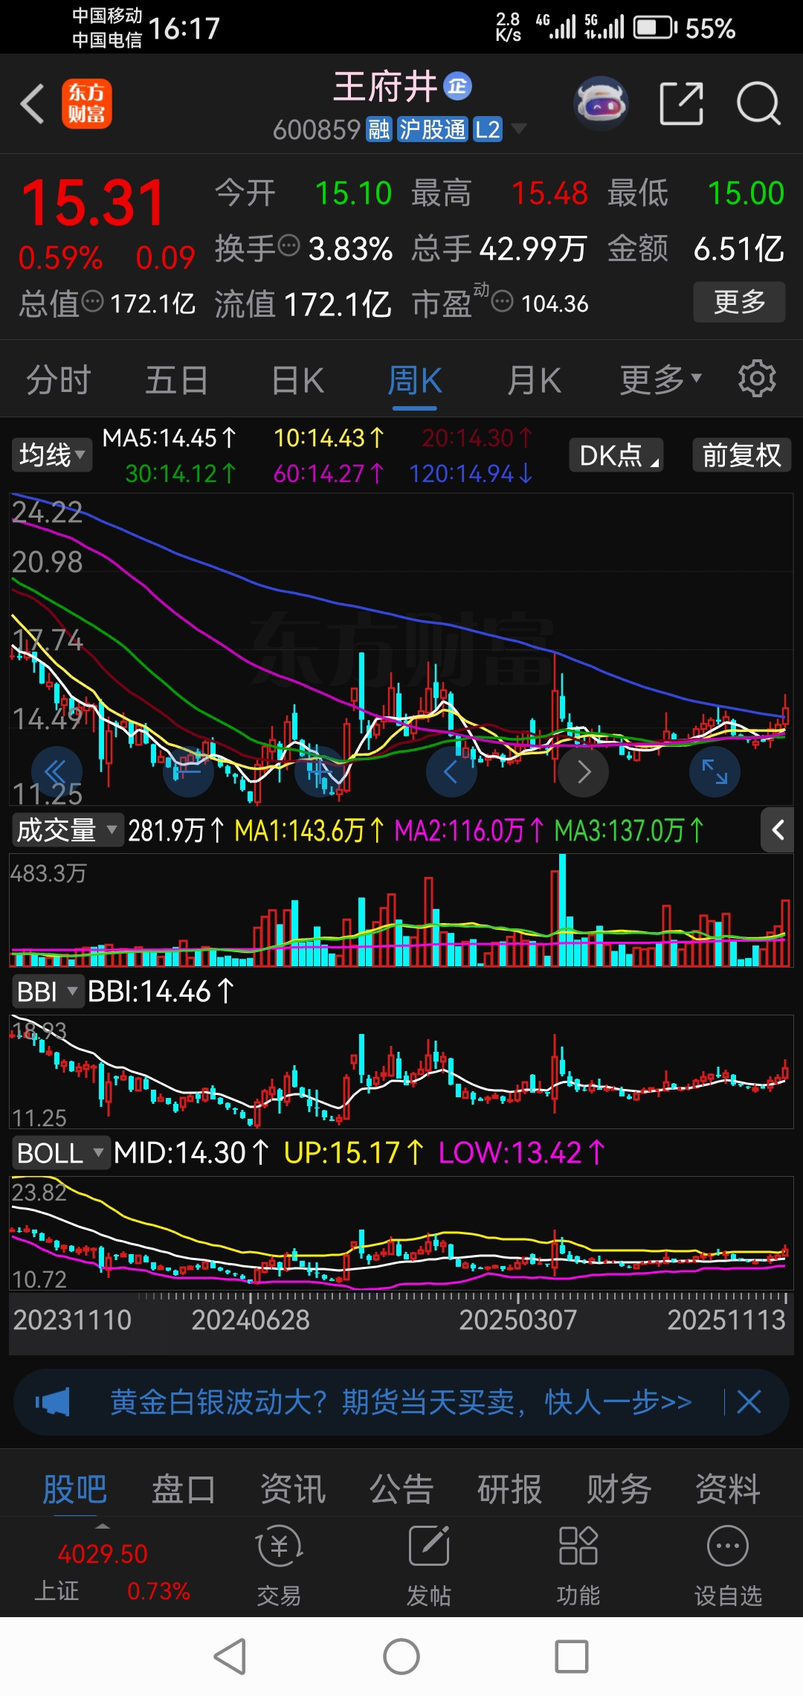Tap BBI:14.46 value label
This screenshot has height=1696, width=803.
click(161, 992)
